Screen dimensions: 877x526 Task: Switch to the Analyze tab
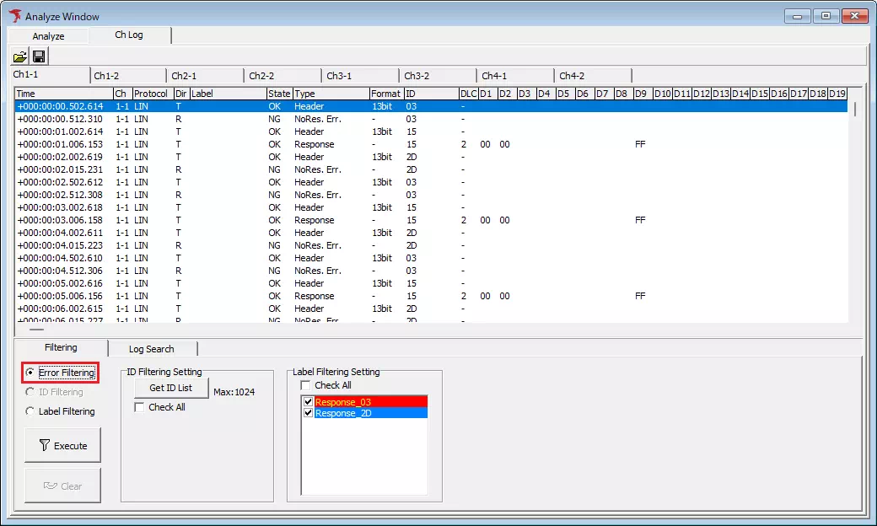47,35
